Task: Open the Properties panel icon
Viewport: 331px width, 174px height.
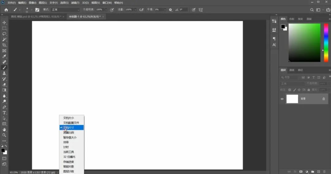Action: 274,21
